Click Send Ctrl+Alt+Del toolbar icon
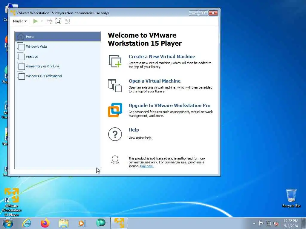 49,21
